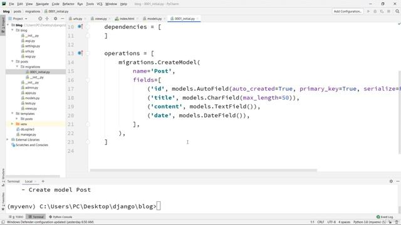401x225 pixels.
Task: Add a new terminal session with plus
Action: pos(43,181)
